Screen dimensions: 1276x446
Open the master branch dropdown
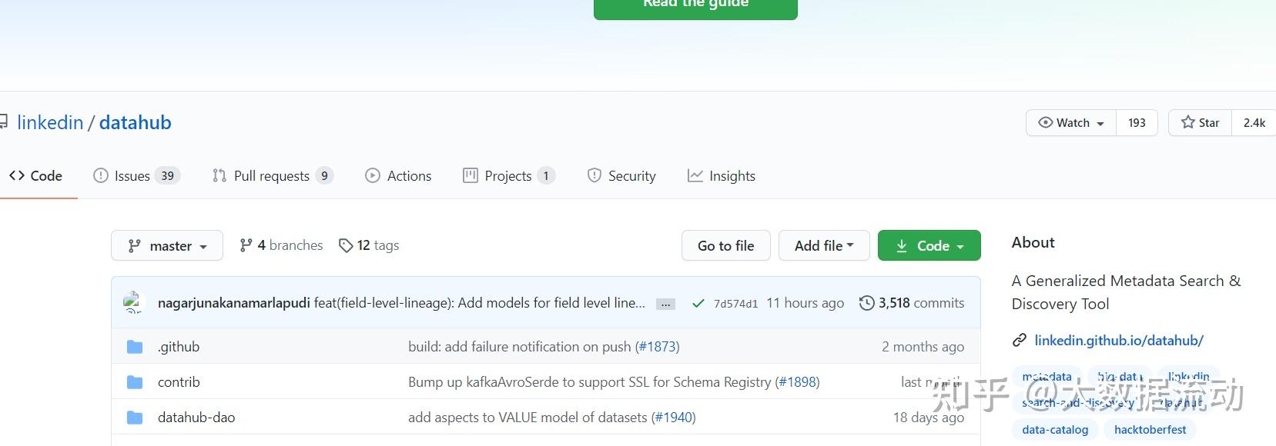point(167,246)
